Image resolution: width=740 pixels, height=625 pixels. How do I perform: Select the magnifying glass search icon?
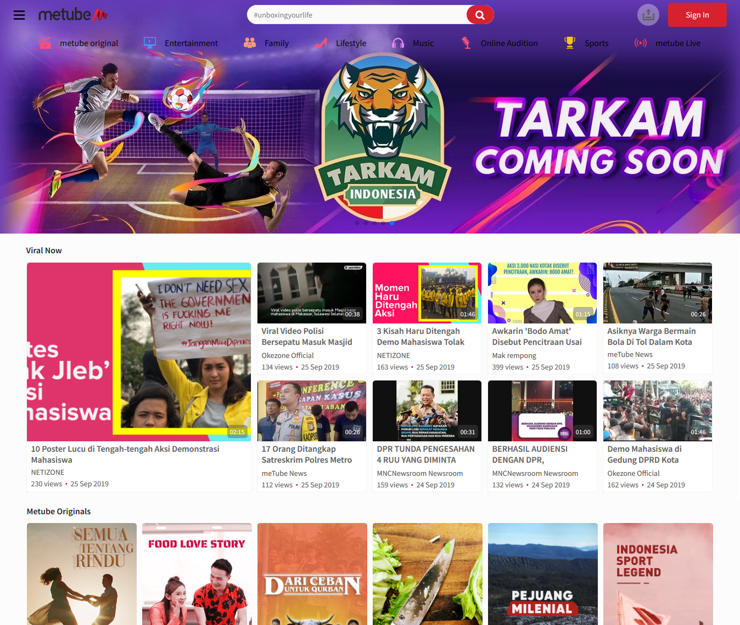479,15
